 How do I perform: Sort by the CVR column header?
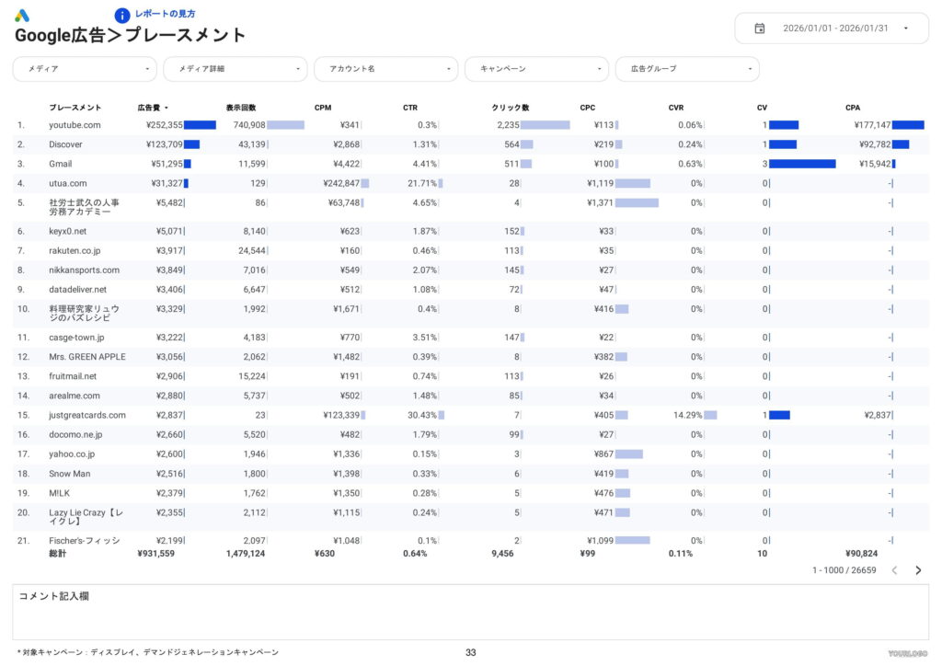point(676,108)
